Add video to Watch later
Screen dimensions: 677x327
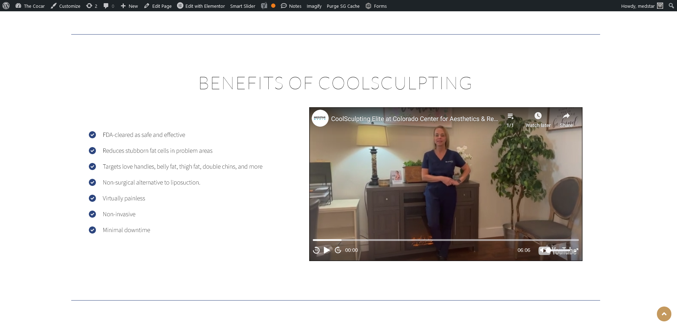point(538,120)
